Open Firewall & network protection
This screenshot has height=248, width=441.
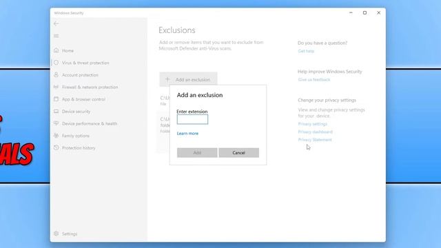pos(90,87)
